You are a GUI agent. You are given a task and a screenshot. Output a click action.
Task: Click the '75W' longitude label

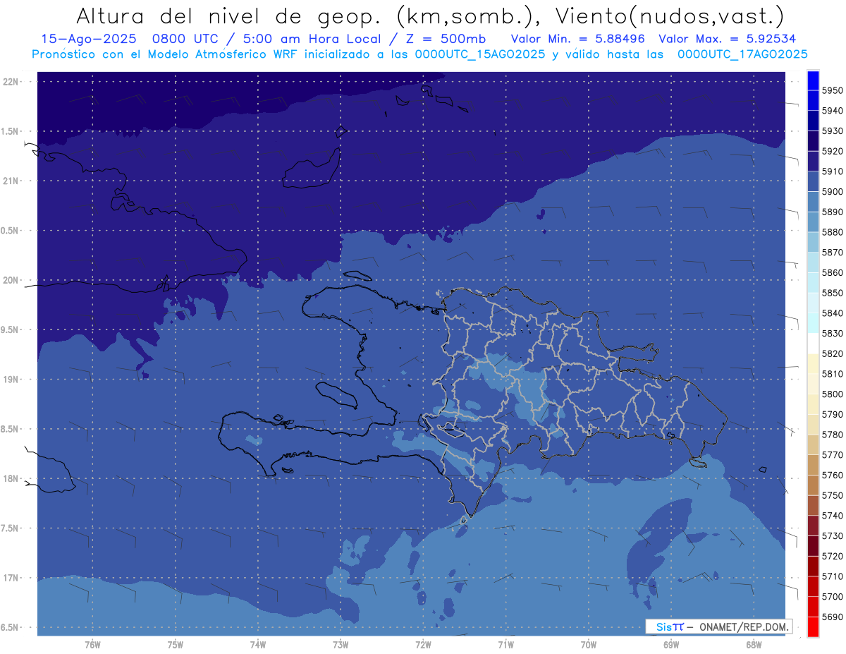pyautogui.click(x=176, y=645)
